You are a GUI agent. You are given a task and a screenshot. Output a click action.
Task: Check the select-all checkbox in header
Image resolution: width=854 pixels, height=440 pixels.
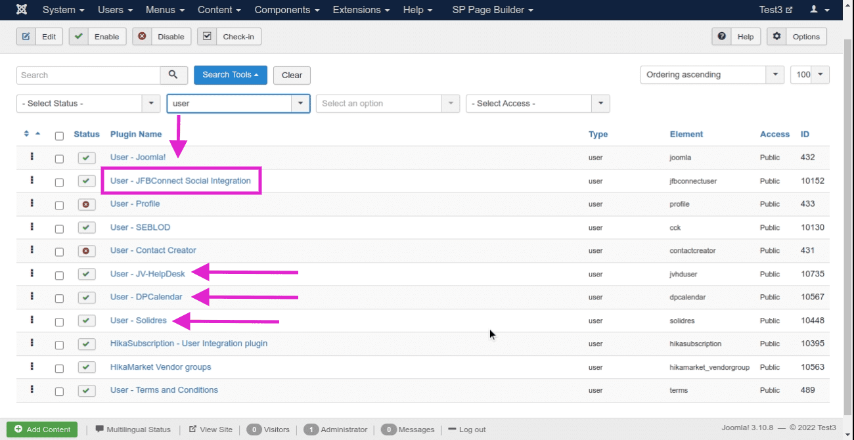[59, 136]
